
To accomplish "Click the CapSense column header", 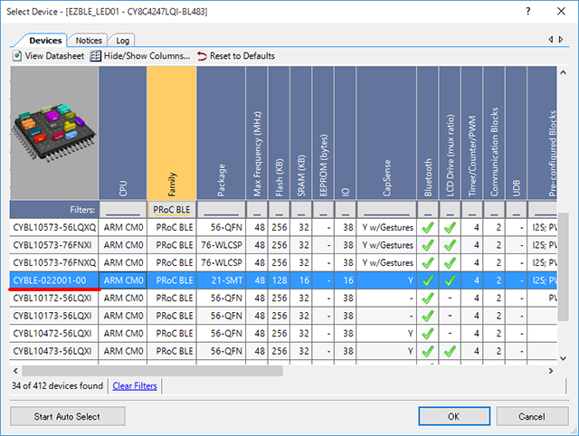I will click(x=386, y=133).
